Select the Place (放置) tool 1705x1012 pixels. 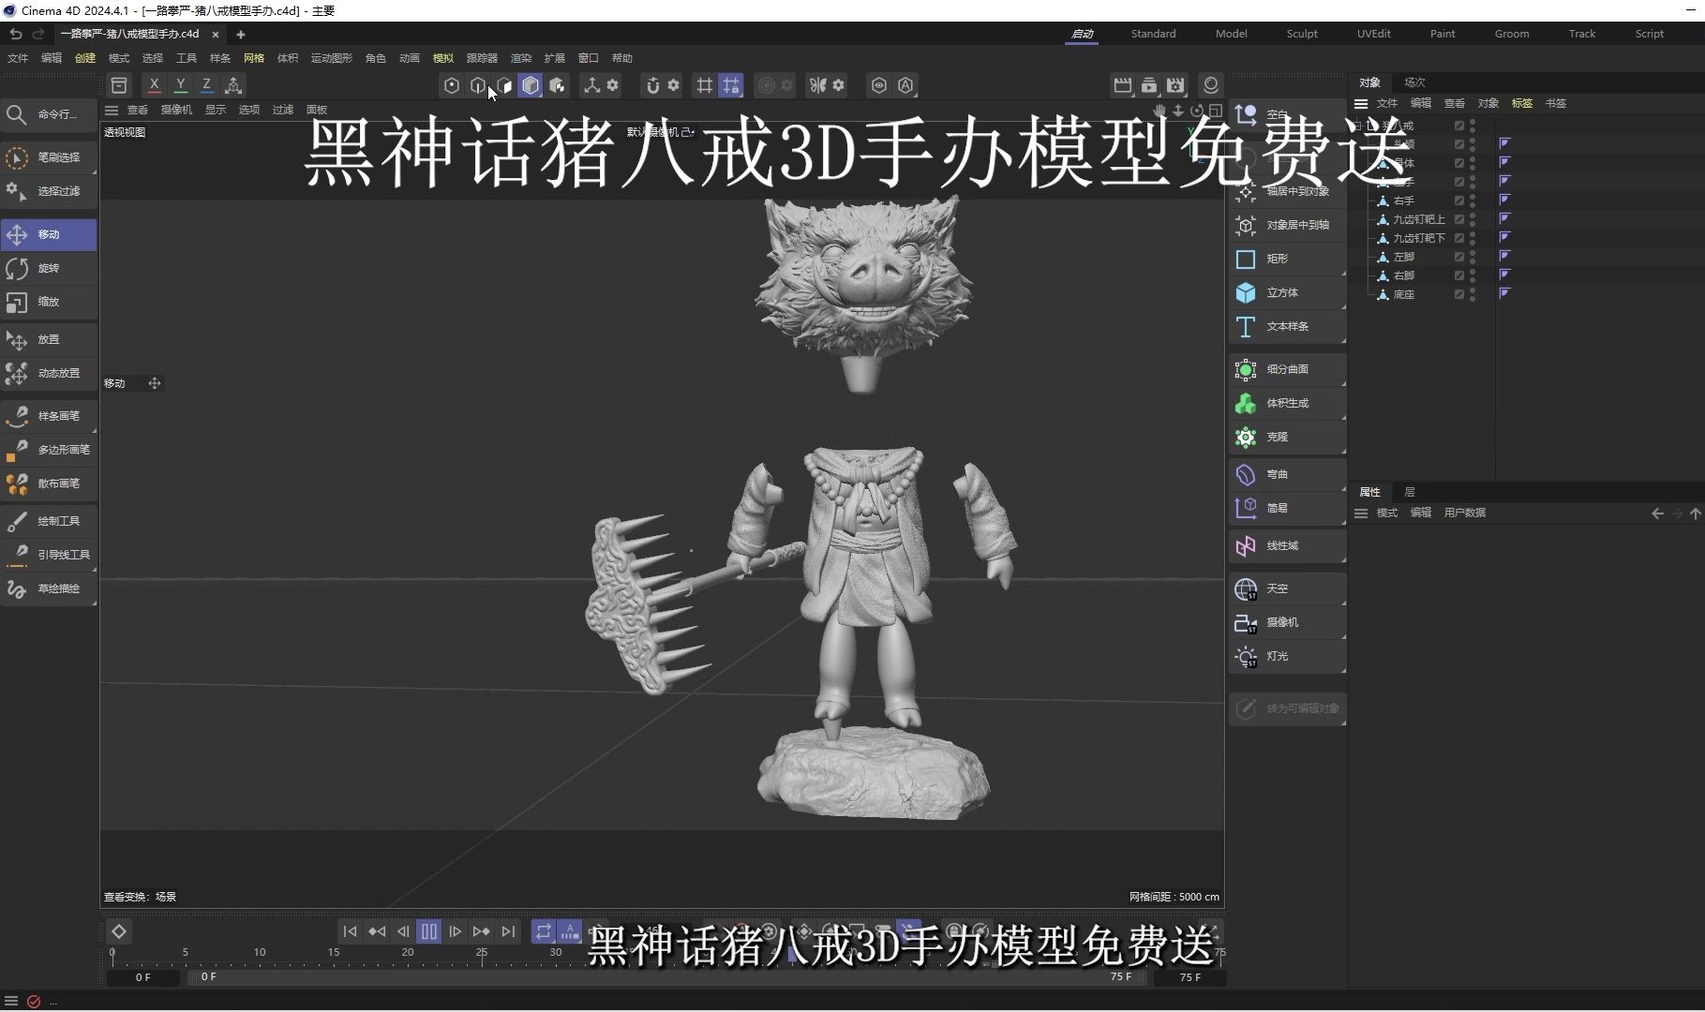point(49,339)
